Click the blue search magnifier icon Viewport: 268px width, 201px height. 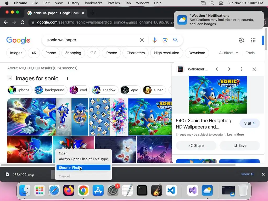pos(175,40)
